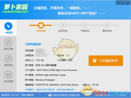The height and width of the screenshot is (98, 131).
Task: Click the Windows flag icon on orange button
Action: 95,61
